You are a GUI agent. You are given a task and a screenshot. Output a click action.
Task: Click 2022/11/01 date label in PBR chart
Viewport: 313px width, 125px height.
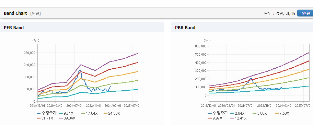265,105
